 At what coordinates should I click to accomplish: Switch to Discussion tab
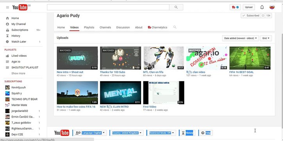tap(123, 27)
